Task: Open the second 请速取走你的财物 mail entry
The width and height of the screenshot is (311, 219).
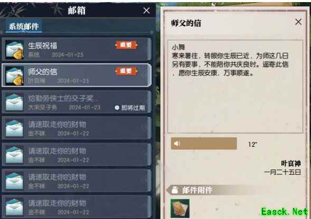Action: tap(77, 154)
